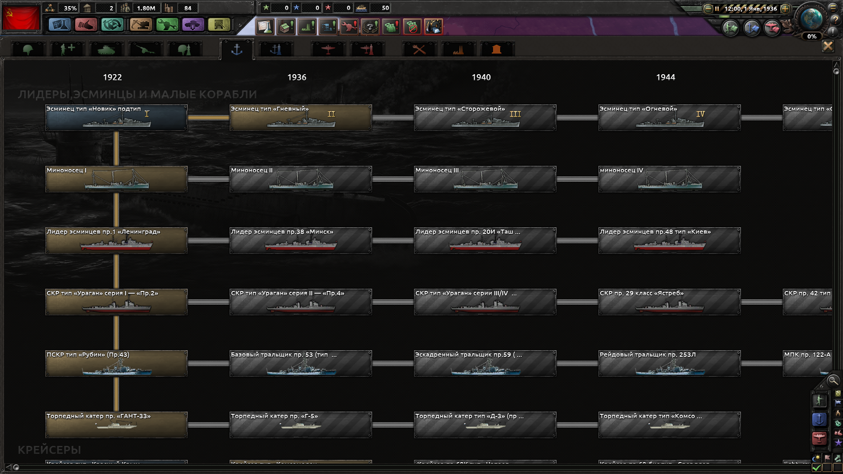Click the oil drop resource alert
The height and width of the screenshot is (474, 843).
click(x=434, y=27)
